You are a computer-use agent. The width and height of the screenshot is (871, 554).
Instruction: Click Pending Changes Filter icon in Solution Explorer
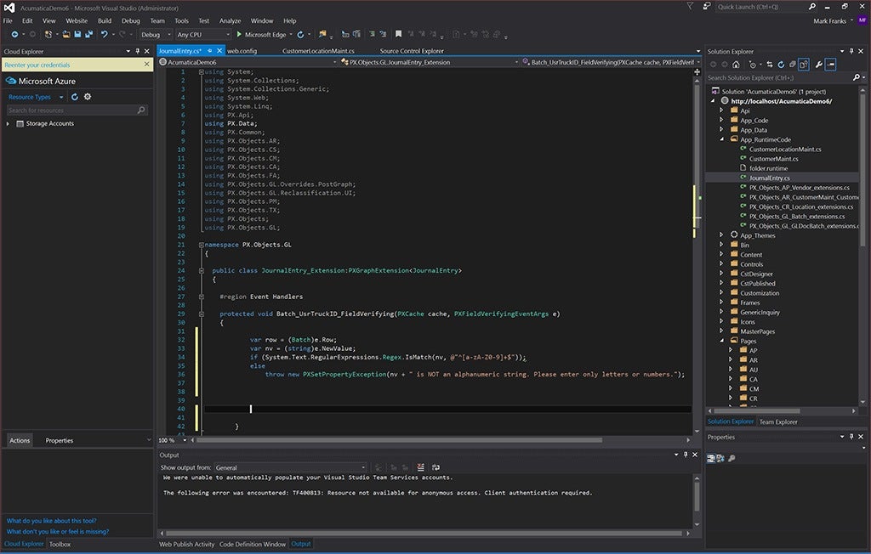(x=752, y=65)
